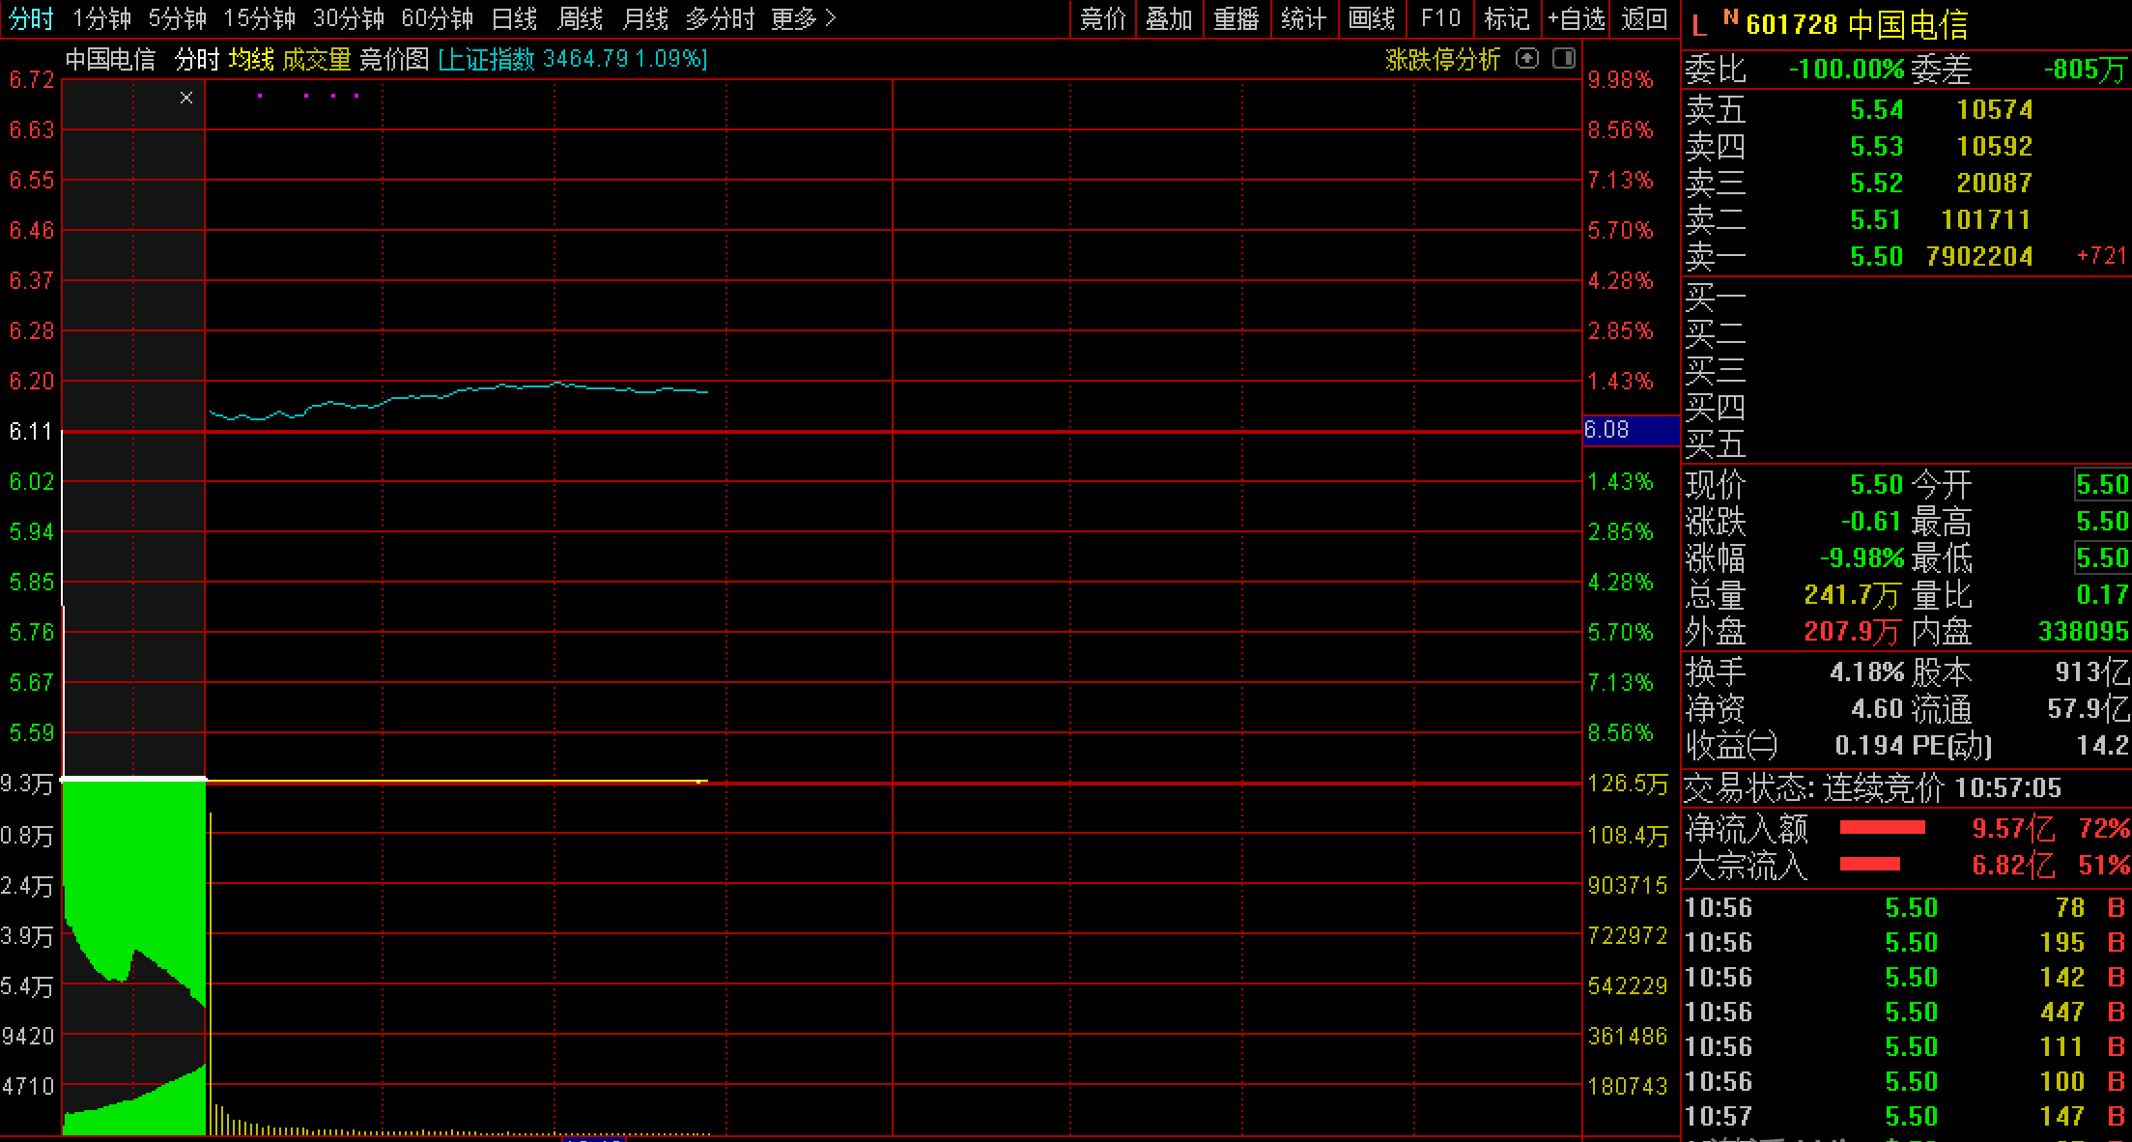
Task: Start the 重播 replay function
Action: (x=1237, y=18)
